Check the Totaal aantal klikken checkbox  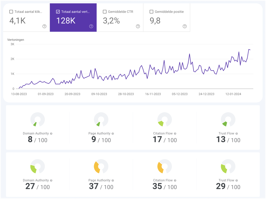11,11
